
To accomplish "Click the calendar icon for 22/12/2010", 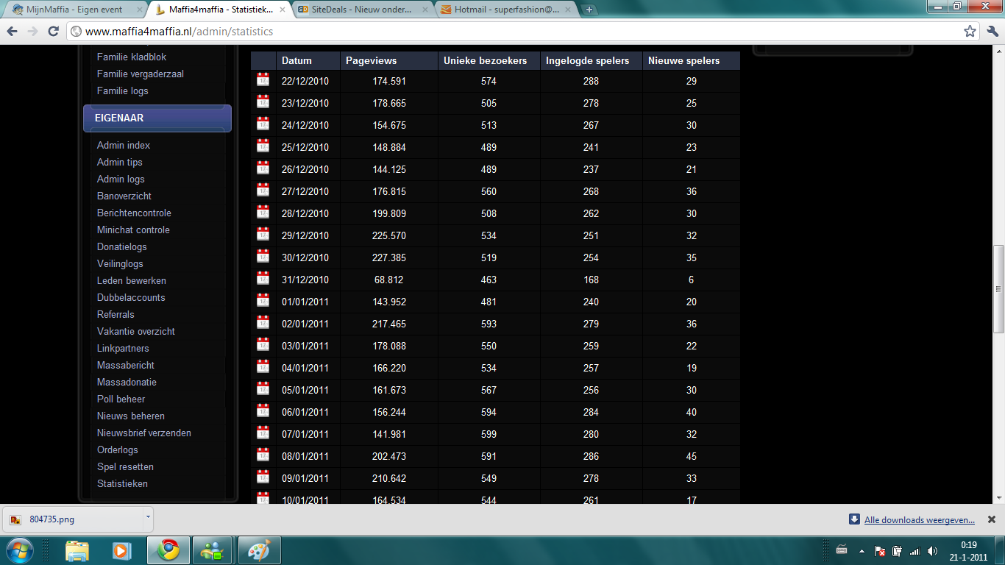I will pos(263,80).
